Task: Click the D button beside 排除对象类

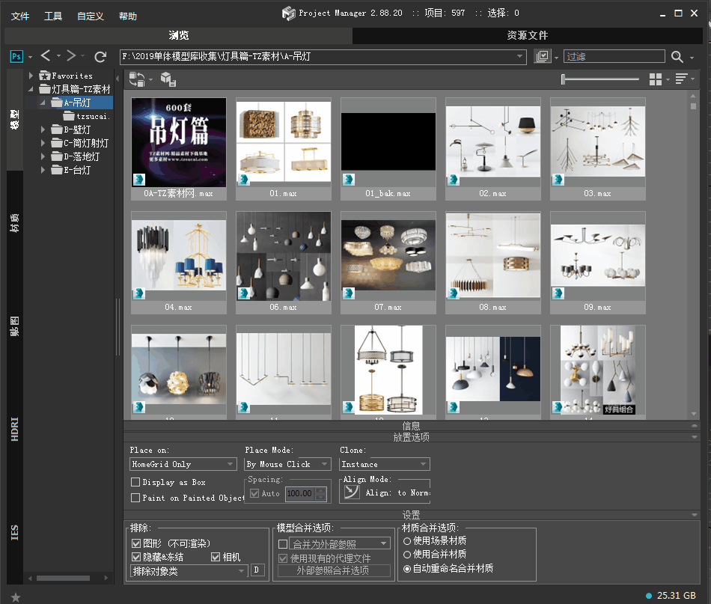Action: (257, 570)
